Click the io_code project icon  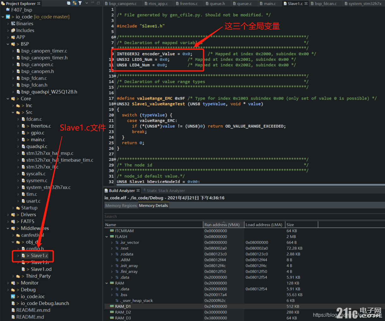8,17
